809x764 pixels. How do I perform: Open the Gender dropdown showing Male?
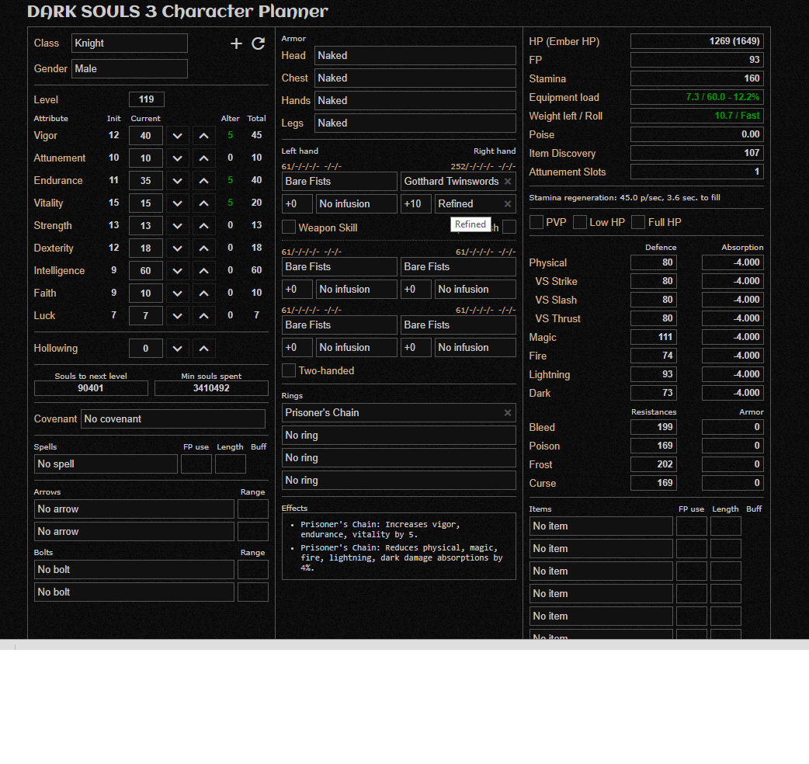(x=130, y=68)
